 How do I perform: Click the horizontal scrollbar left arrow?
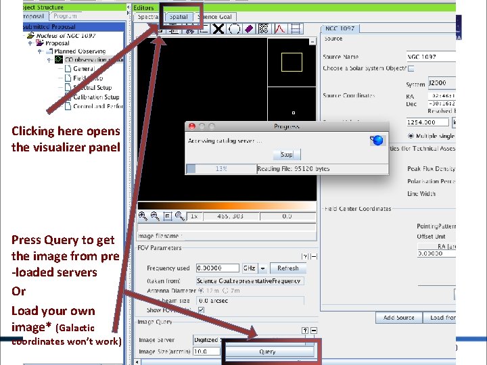coord(137,362)
